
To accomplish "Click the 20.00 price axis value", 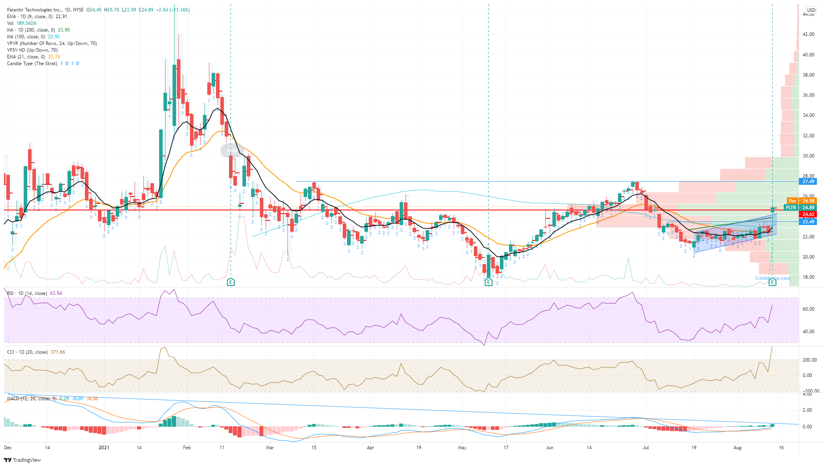I will pos(808,257).
